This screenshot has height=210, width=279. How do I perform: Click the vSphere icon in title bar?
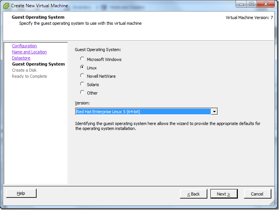click(x=6, y=6)
